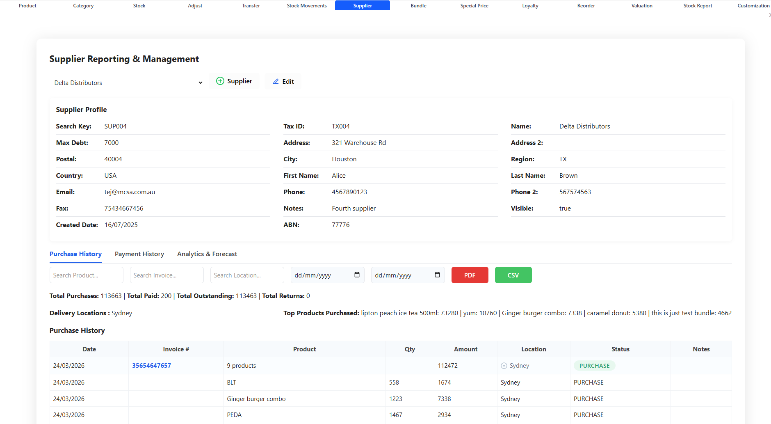The image size is (771, 424).
Task: Switch to the Category tab
Action: [83, 5]
